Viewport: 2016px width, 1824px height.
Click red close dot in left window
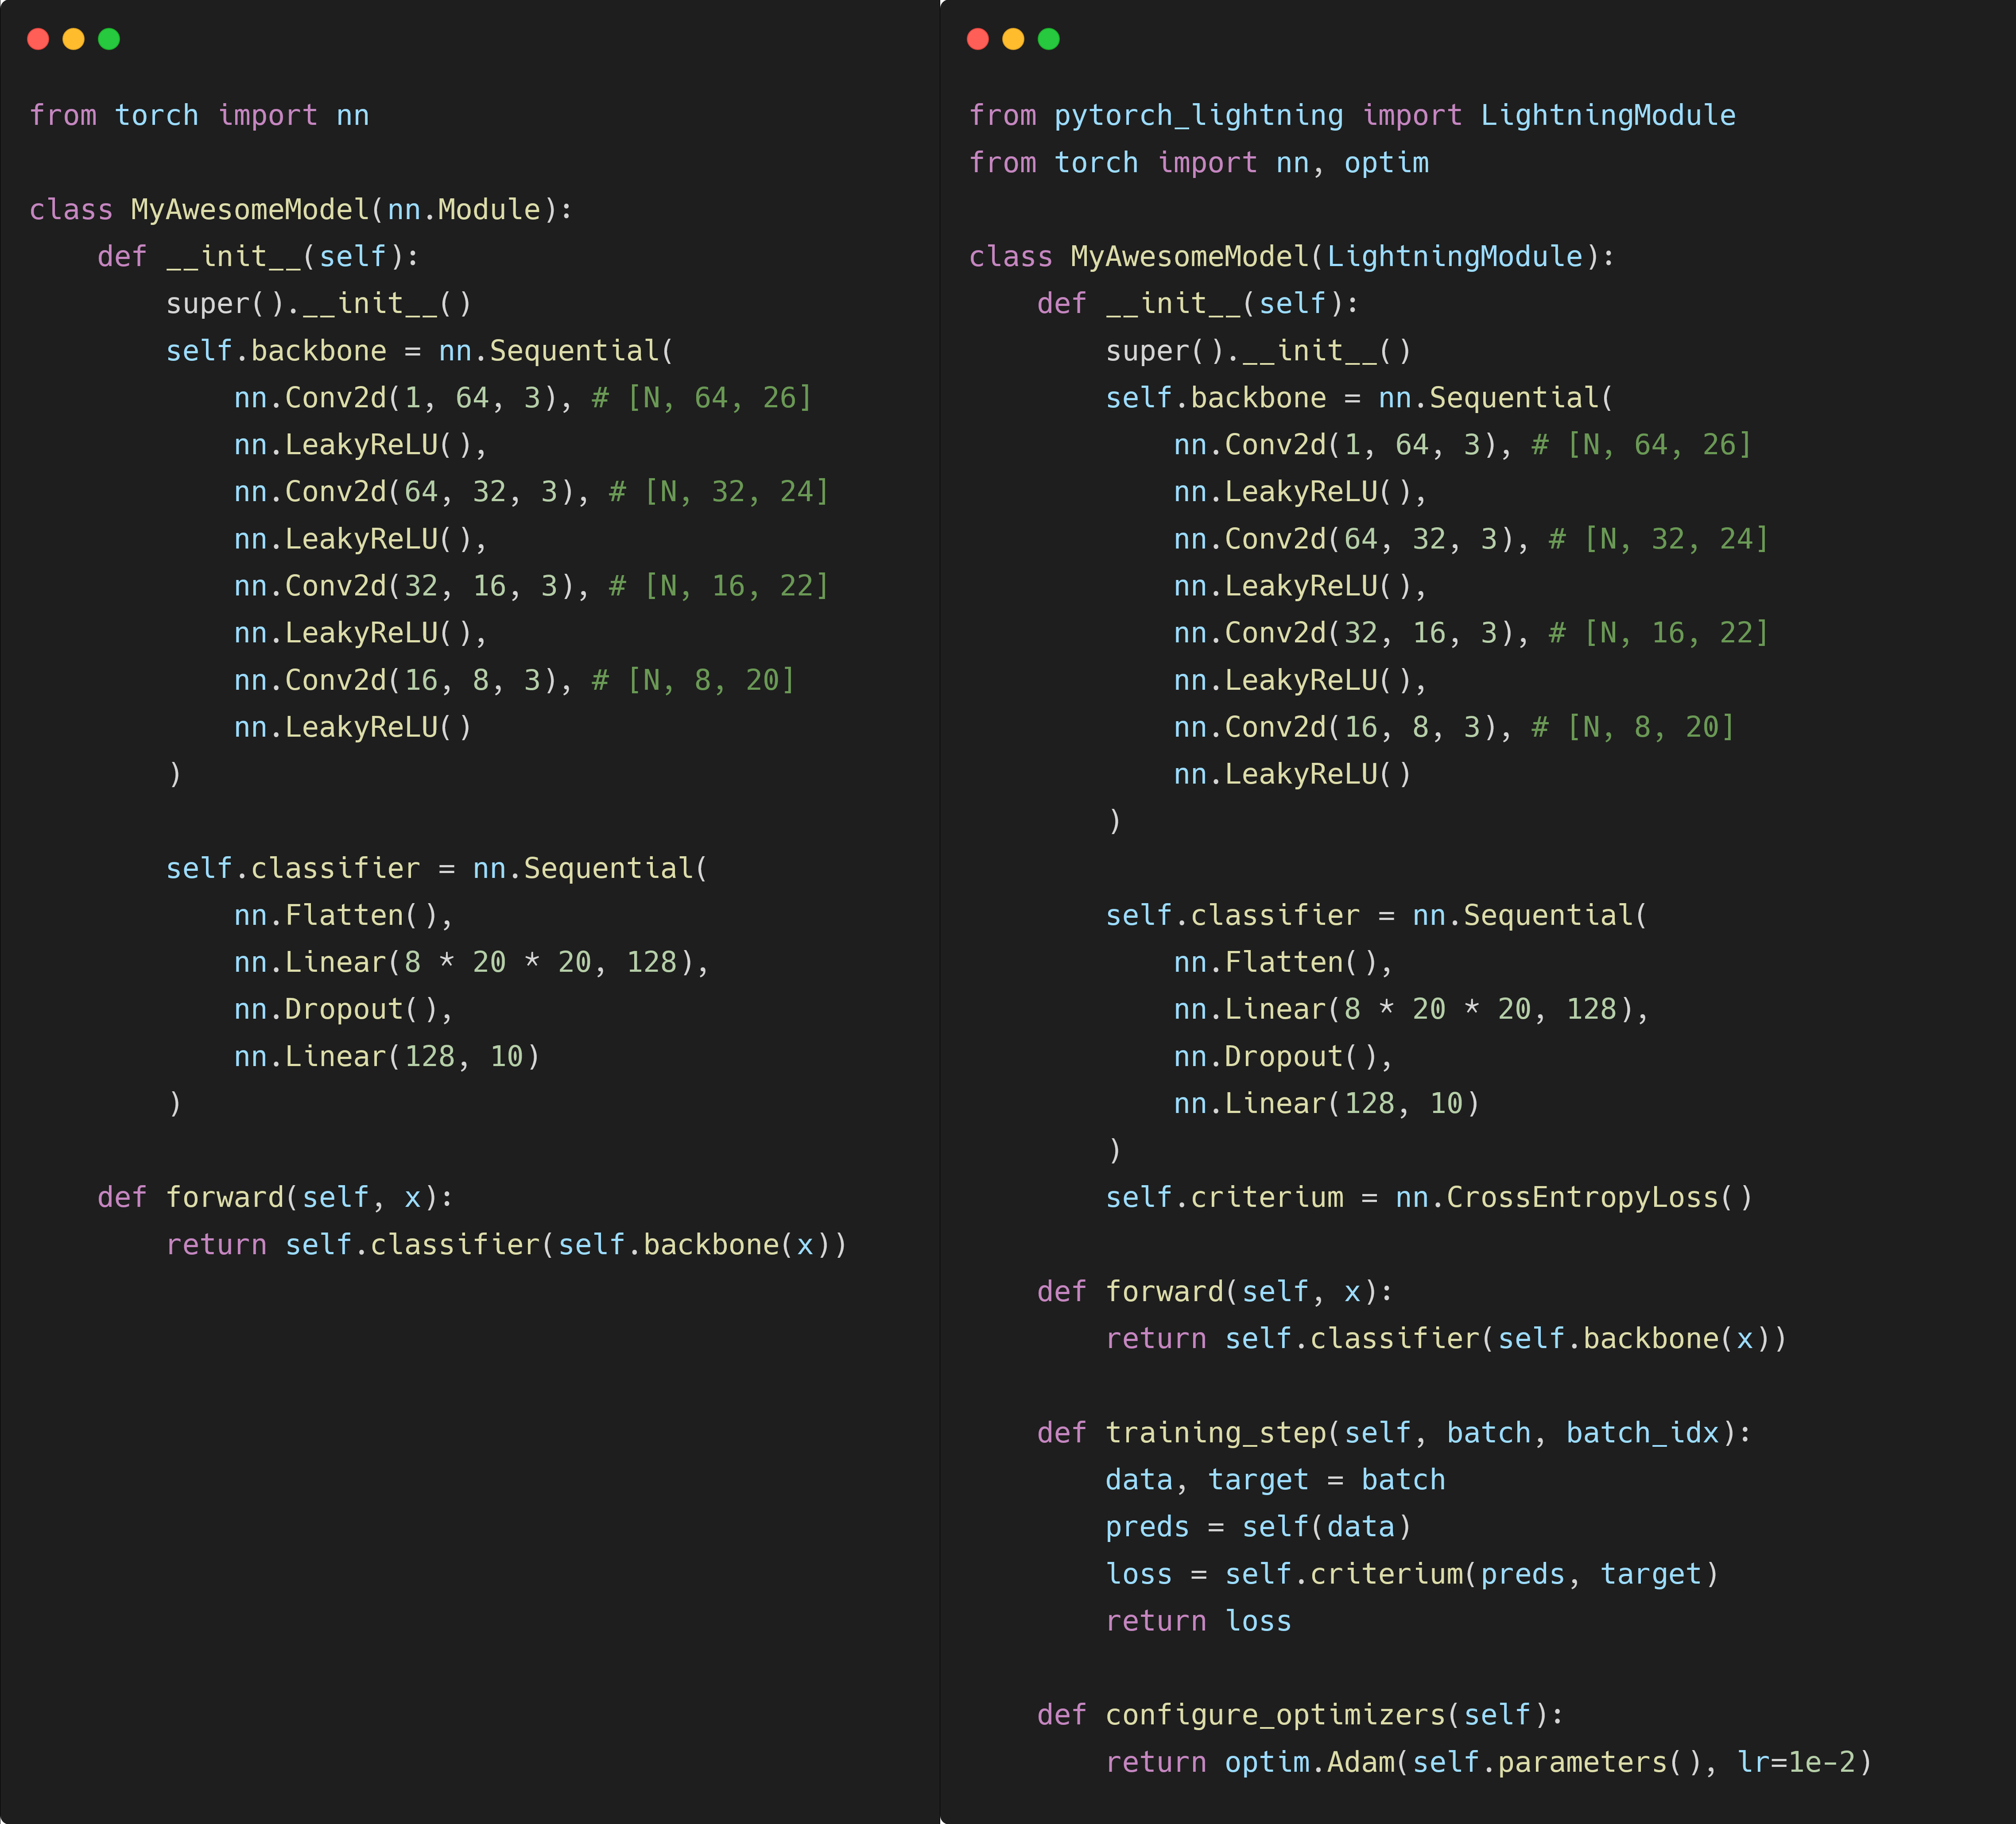(x=38, y=39)
